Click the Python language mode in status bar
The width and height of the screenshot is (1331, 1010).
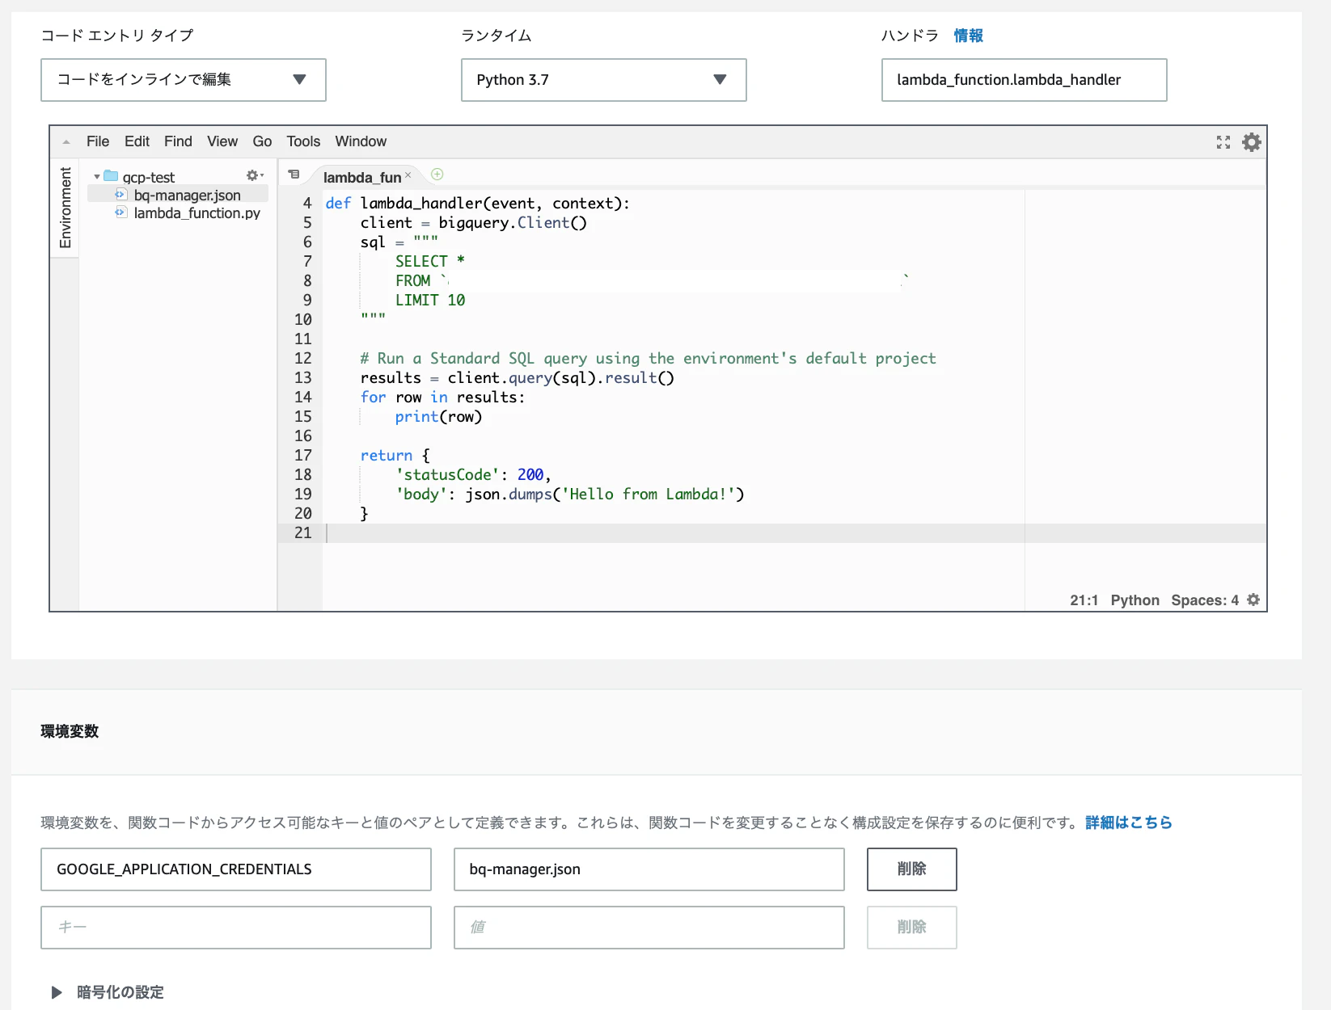(x=1135, y=600)
